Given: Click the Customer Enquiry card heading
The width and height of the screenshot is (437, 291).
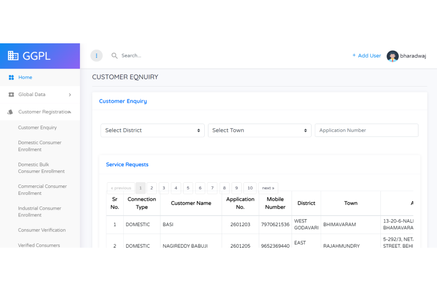Looking at the screenshot, I should (x=123, y=101).
